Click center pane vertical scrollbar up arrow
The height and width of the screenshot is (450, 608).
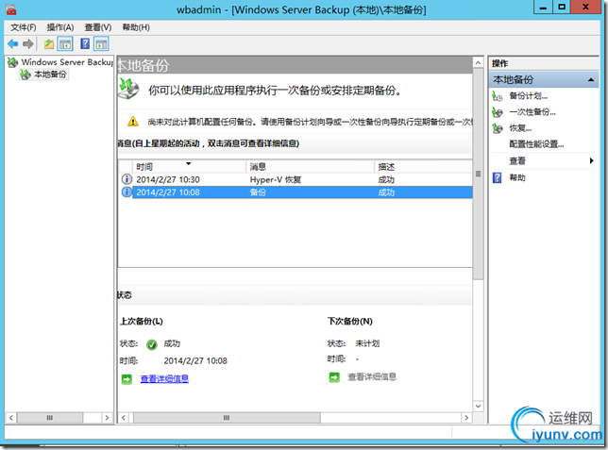pos(478,63)
